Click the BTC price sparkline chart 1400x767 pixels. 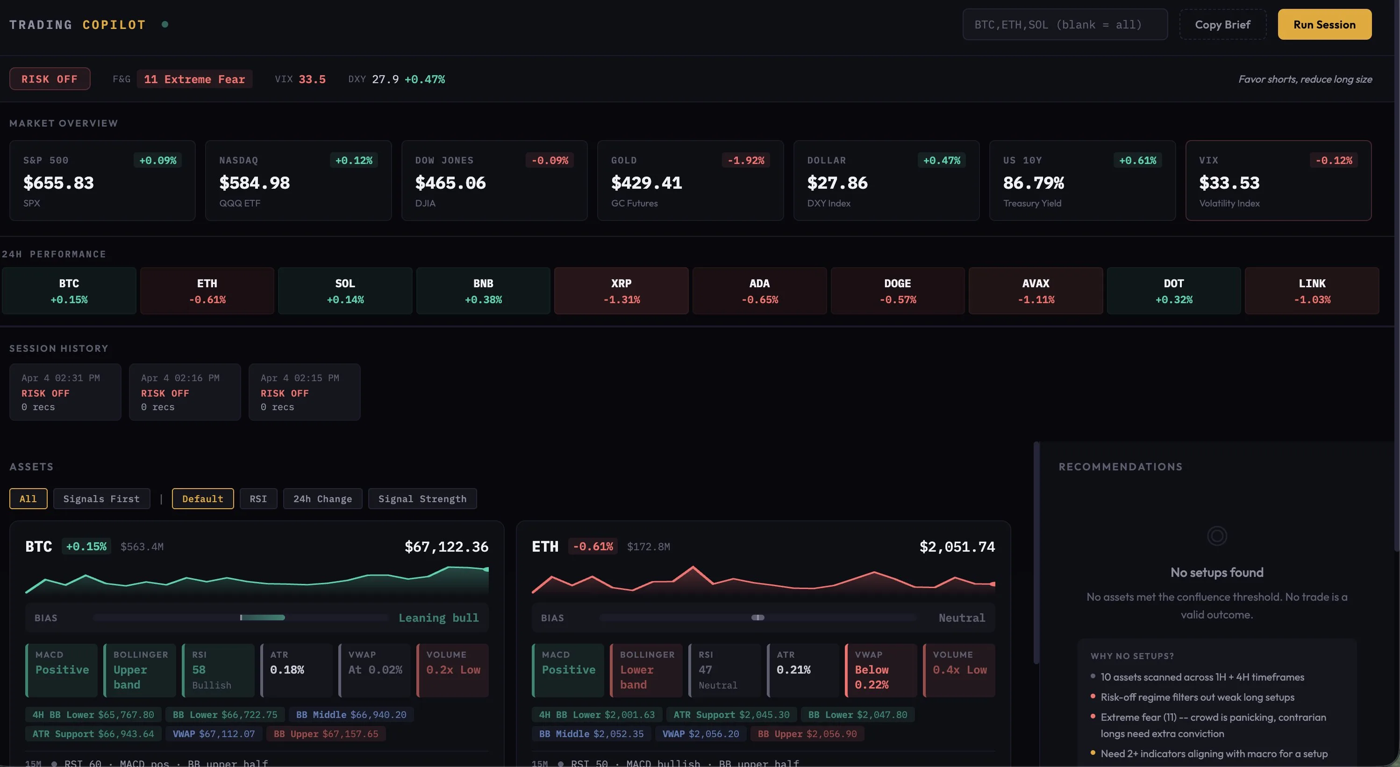pos(257,580)
